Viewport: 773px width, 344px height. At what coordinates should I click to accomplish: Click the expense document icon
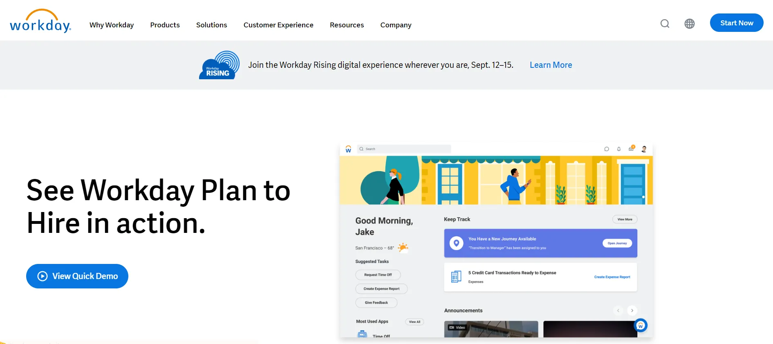tap(456, 277)
